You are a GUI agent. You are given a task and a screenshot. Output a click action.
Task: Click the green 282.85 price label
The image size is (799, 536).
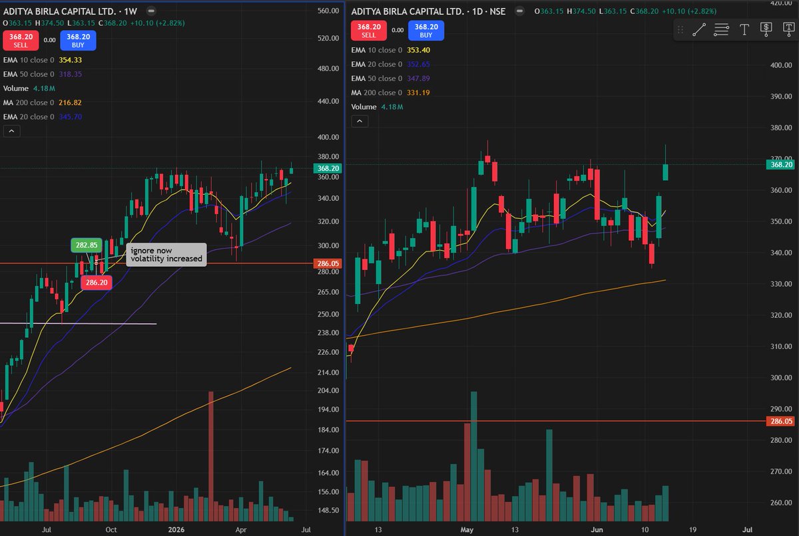coord(86,245)
